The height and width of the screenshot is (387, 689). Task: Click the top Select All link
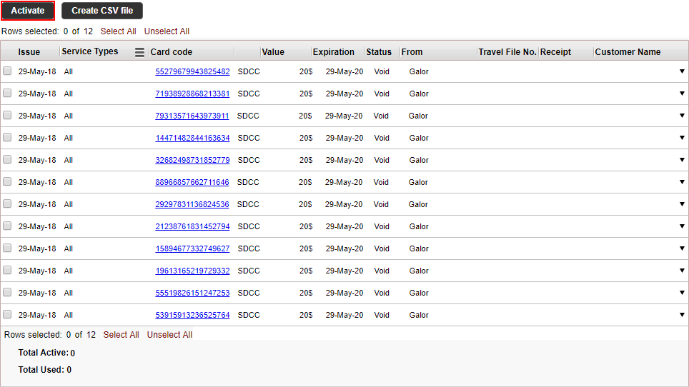(x=118, y=31)
